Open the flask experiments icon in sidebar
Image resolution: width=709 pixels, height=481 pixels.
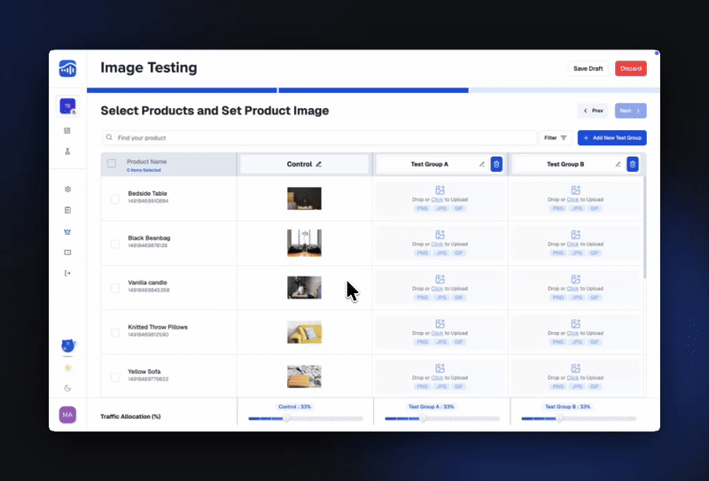[x=67, y=151]
